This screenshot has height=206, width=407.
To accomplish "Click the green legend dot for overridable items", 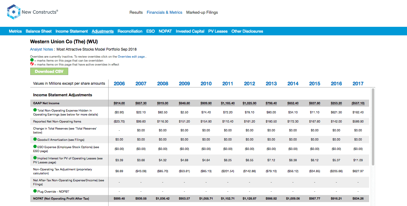I will (x=32, y=60).
